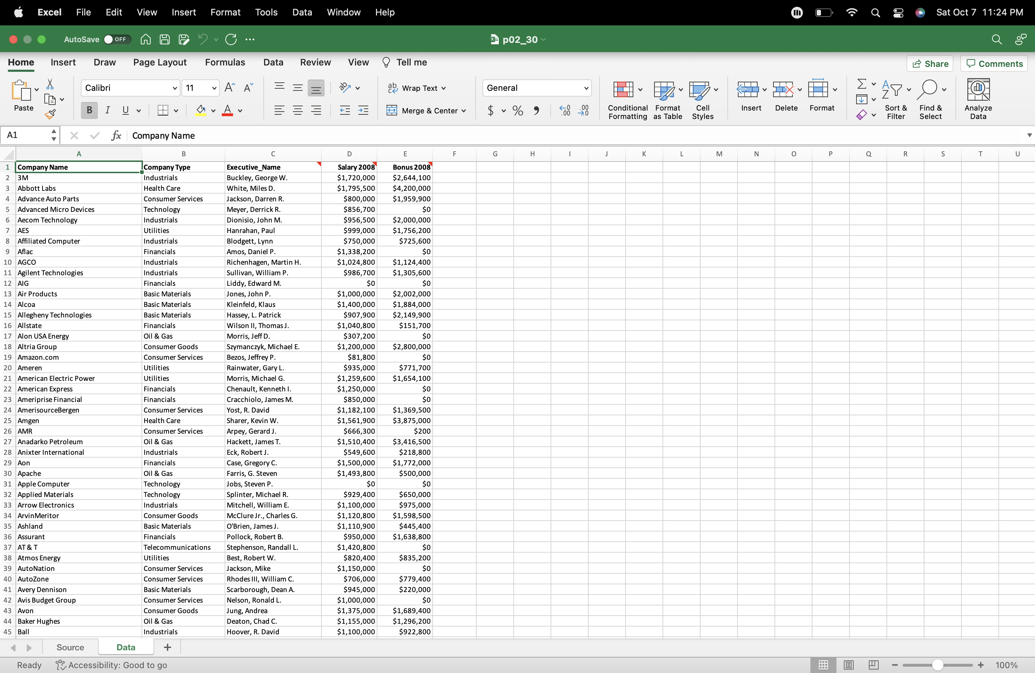Click Accessibility: Good to go status
This screenshot has width=1035, height=673.
(112, 665)
